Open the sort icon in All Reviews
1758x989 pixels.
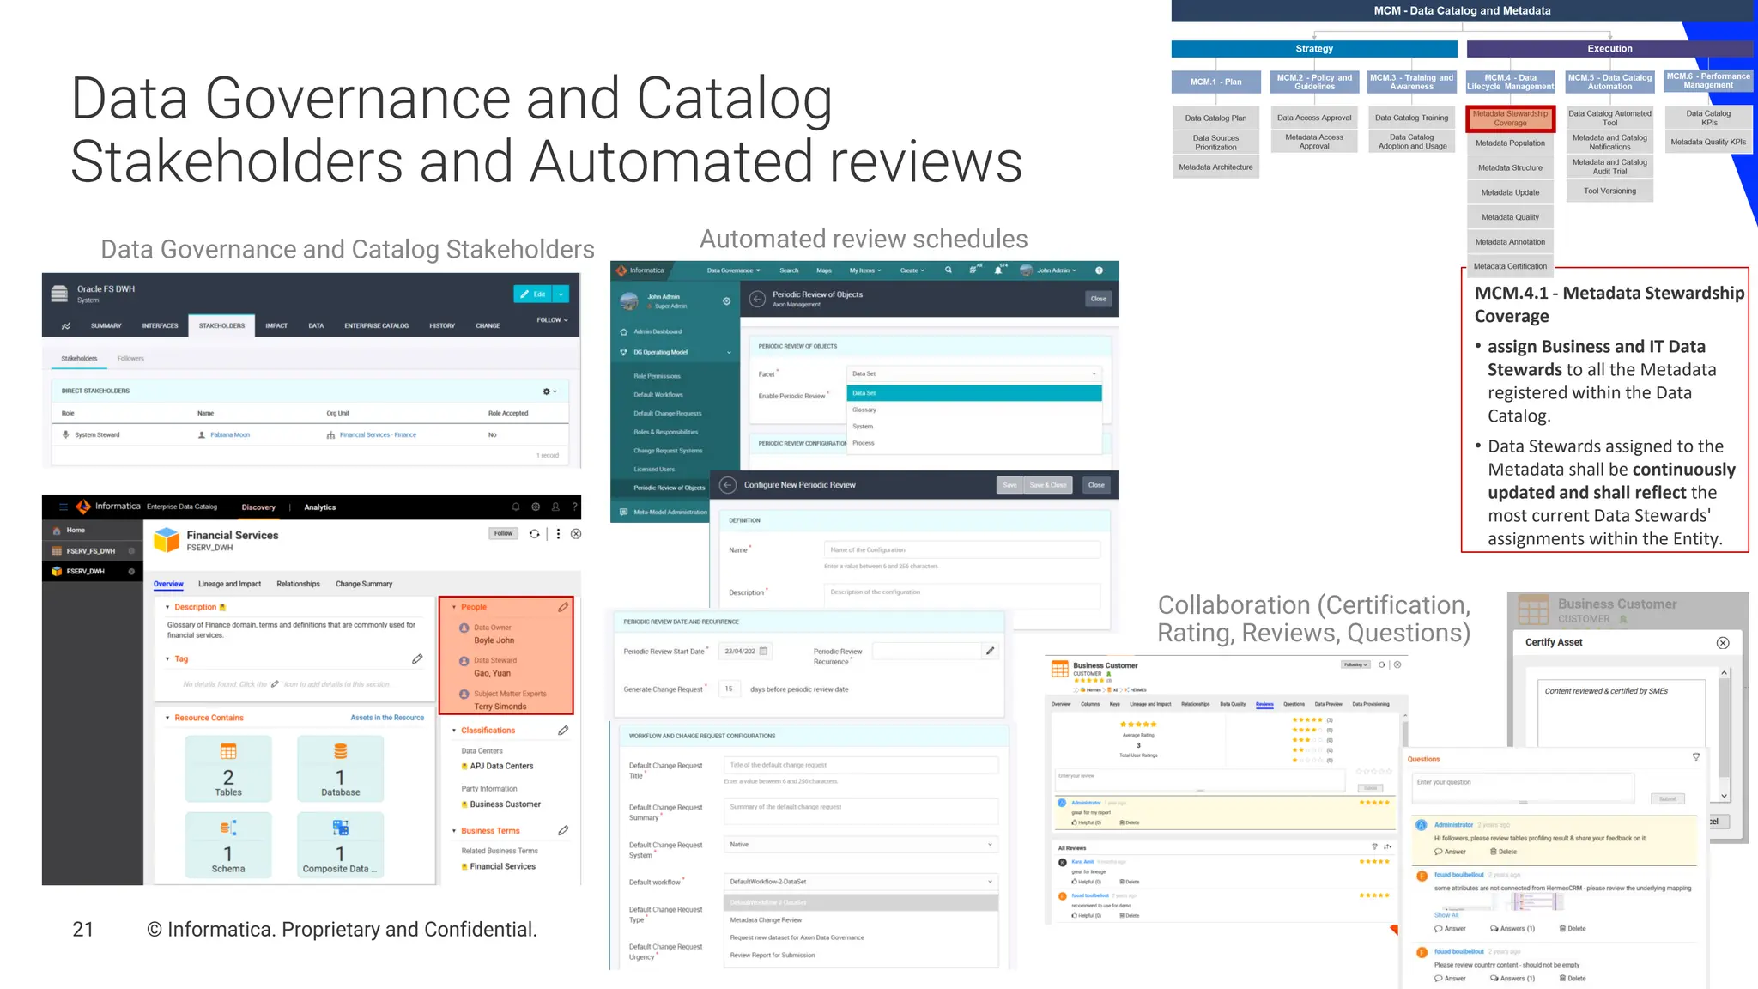coord(1387,847)
